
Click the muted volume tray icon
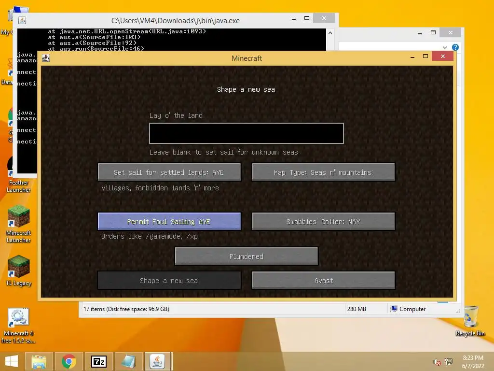coord(437,361)
